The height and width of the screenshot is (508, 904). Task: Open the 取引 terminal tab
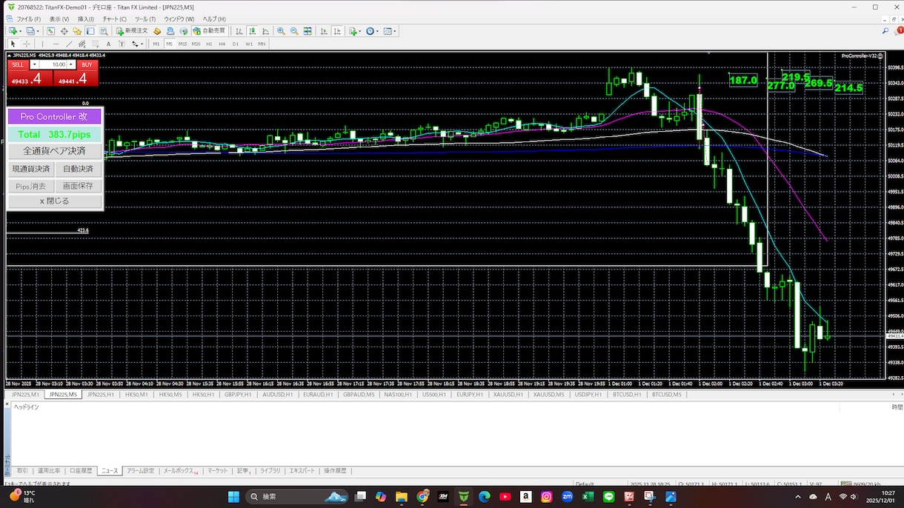coord(22,470)
